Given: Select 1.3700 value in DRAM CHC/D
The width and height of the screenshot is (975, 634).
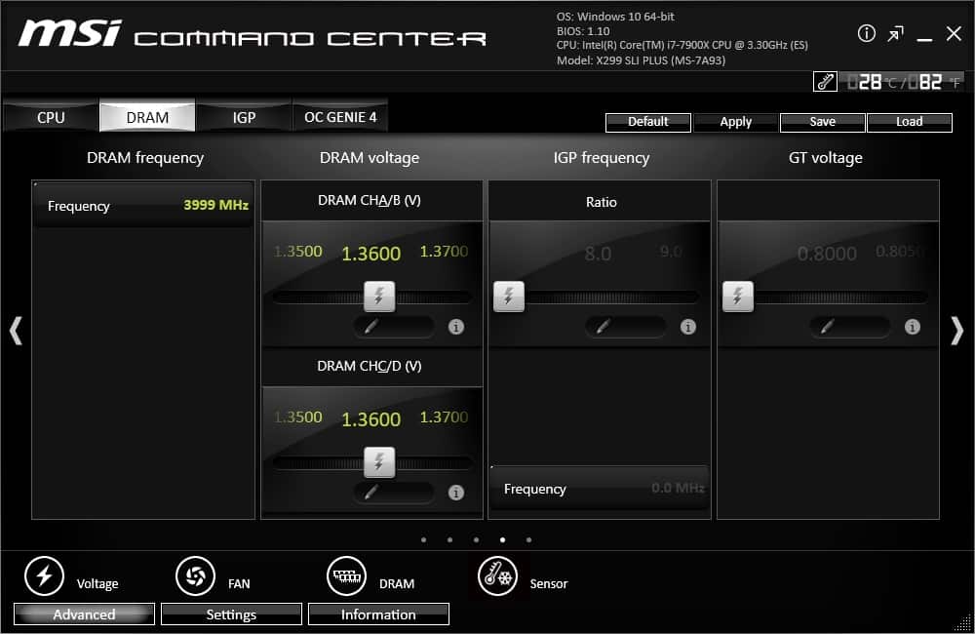Looking at the screenshot, I should pyautogui.click(x=444, y=416).
